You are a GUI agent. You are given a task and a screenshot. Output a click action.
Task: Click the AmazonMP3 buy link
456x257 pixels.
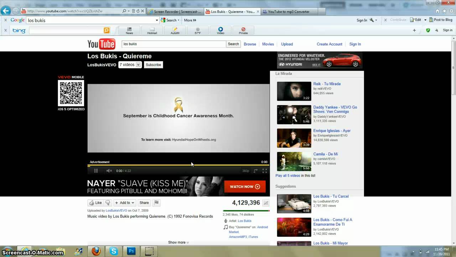tap(238, 237)
